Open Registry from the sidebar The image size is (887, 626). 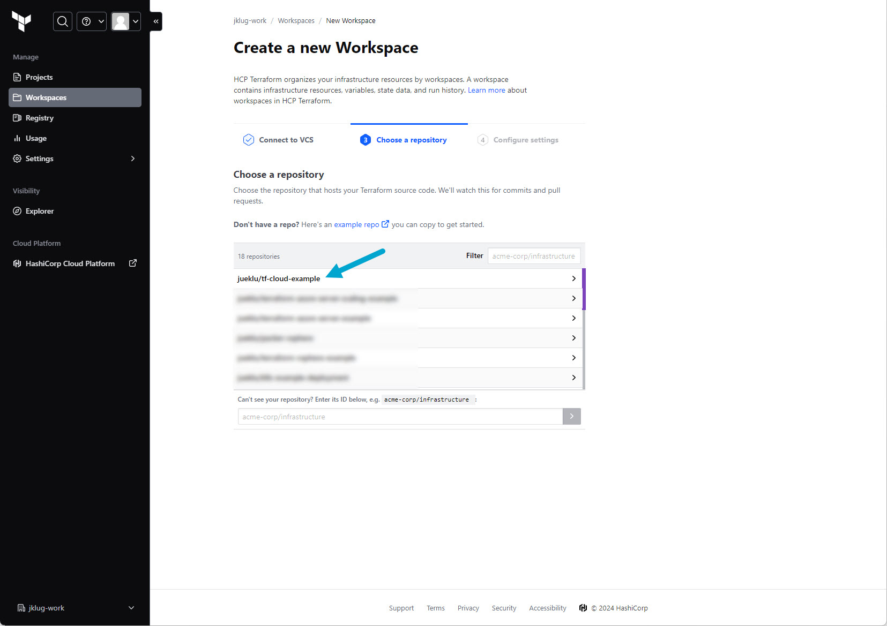39,118
